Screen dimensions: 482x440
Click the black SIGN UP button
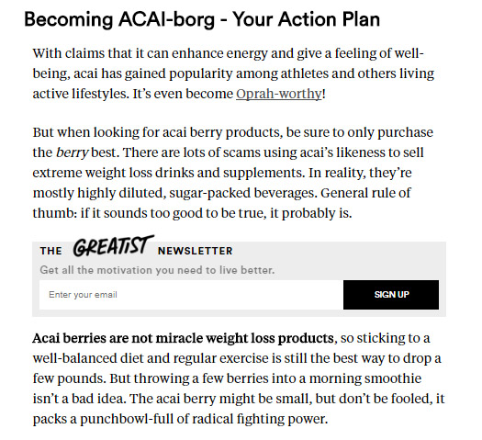[391, 295]
